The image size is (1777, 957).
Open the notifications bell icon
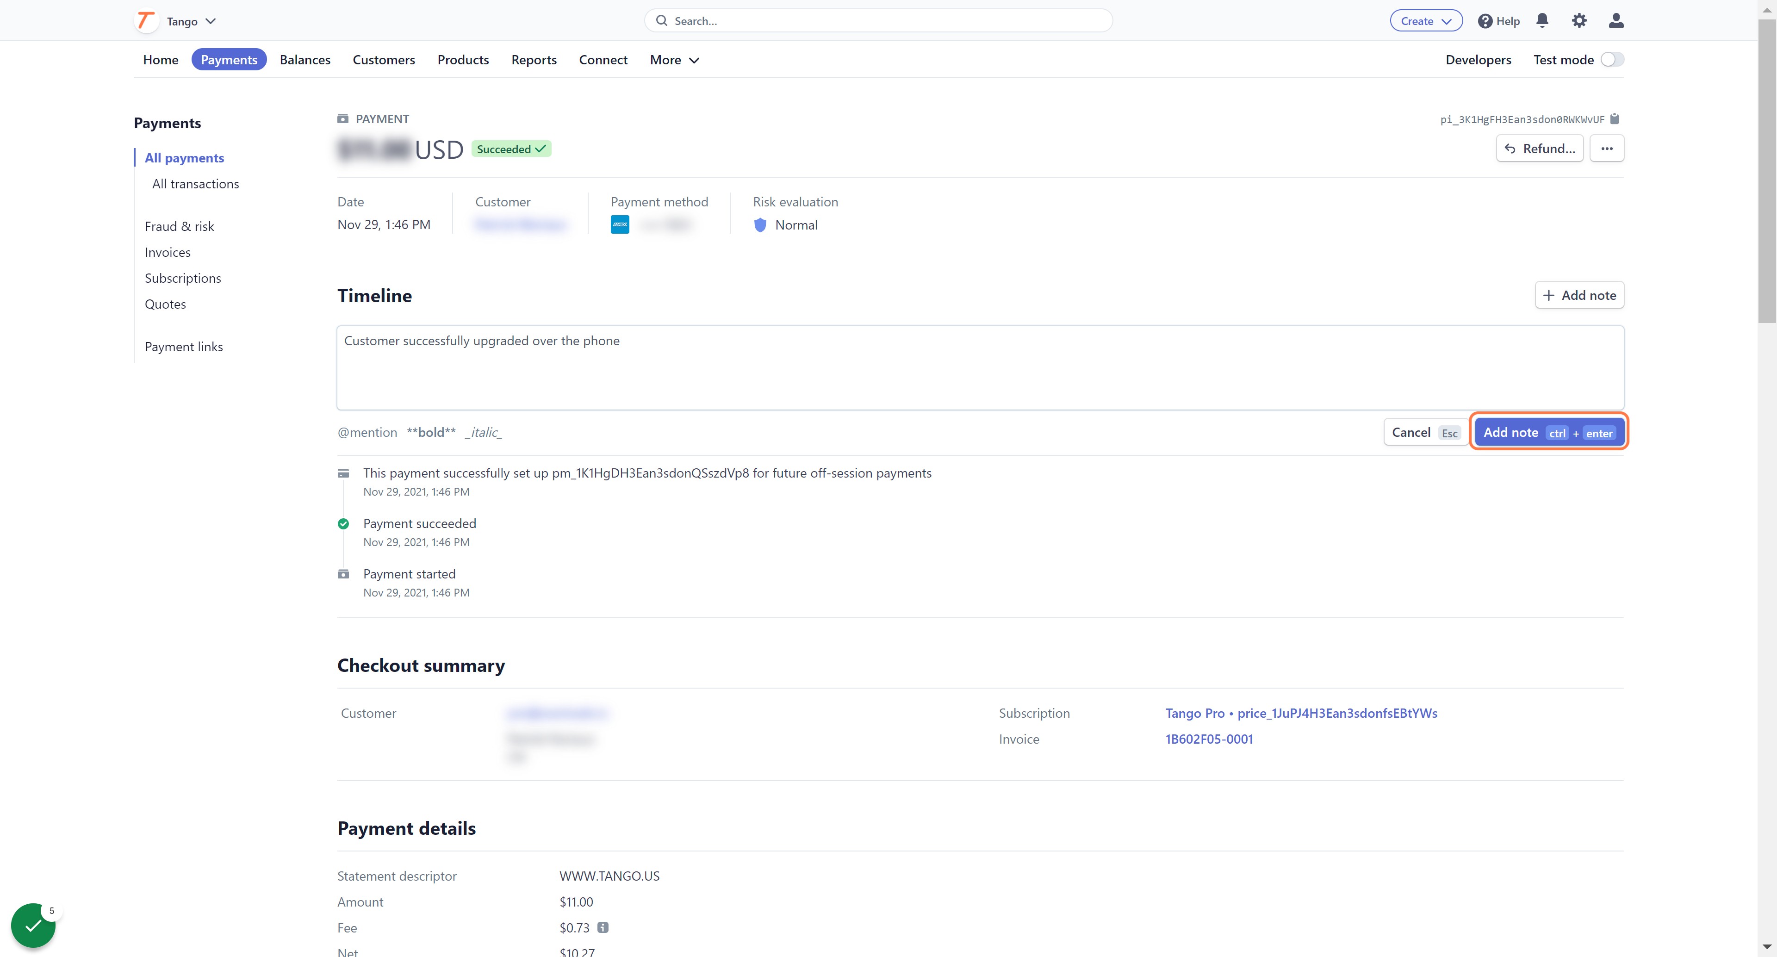[x=1542, y=21]
